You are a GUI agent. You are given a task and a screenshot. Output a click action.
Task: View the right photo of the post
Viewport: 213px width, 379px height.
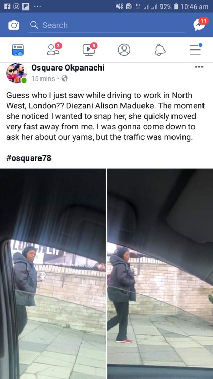pyautogui.click(x=160, y=274)
